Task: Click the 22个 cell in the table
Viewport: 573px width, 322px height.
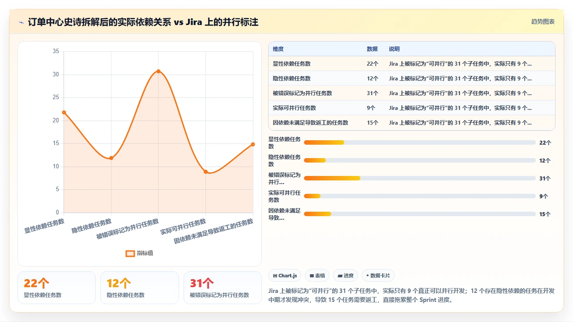Action: (372, 64)
